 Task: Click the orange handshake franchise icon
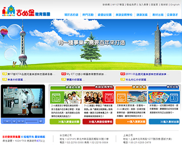click(x=121, y=98)
